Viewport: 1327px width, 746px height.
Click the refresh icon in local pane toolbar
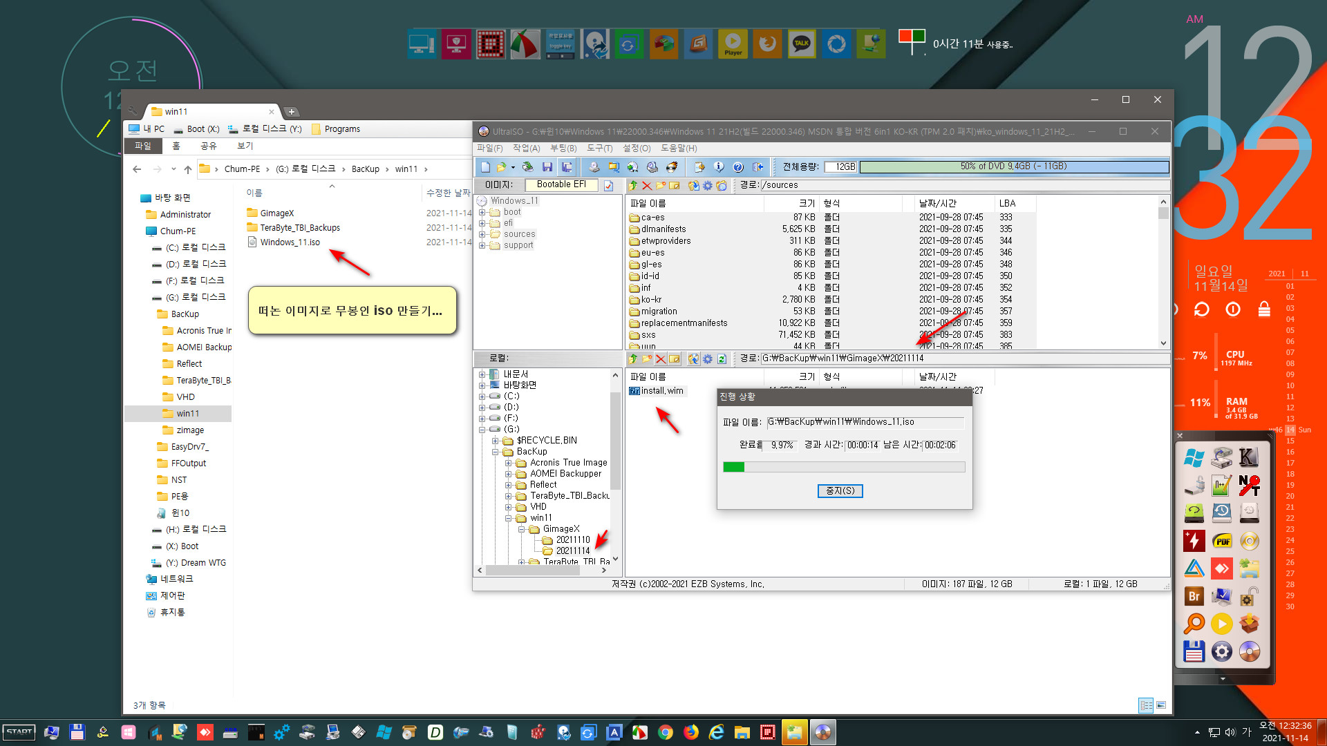click(x=722, y=359)
